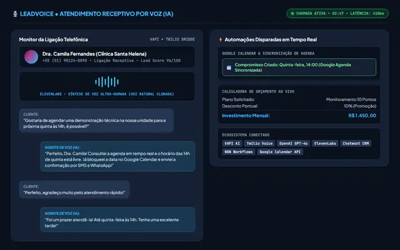Click client message about agendar demonstração técnica
Viewport: 400px width, 250px height.
(96, 121)
